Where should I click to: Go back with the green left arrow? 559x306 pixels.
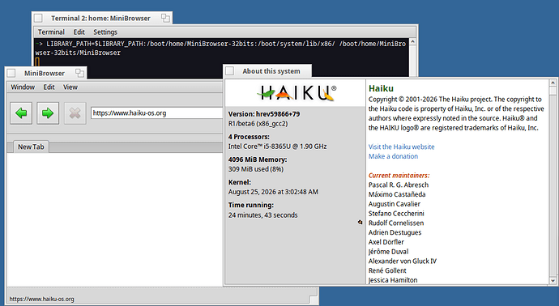point(21,113)
